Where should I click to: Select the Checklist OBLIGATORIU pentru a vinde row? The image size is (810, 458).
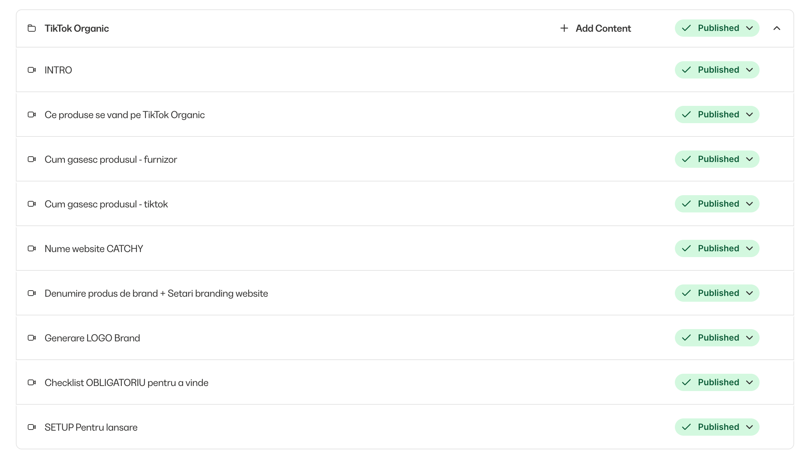coord(405,382)
